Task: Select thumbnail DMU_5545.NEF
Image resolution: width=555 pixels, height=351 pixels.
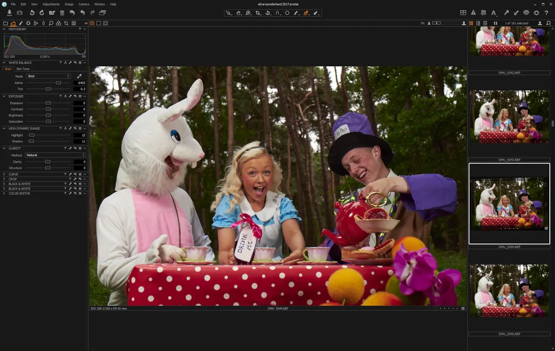Action: pyautogui.click(x=509, y=290)
